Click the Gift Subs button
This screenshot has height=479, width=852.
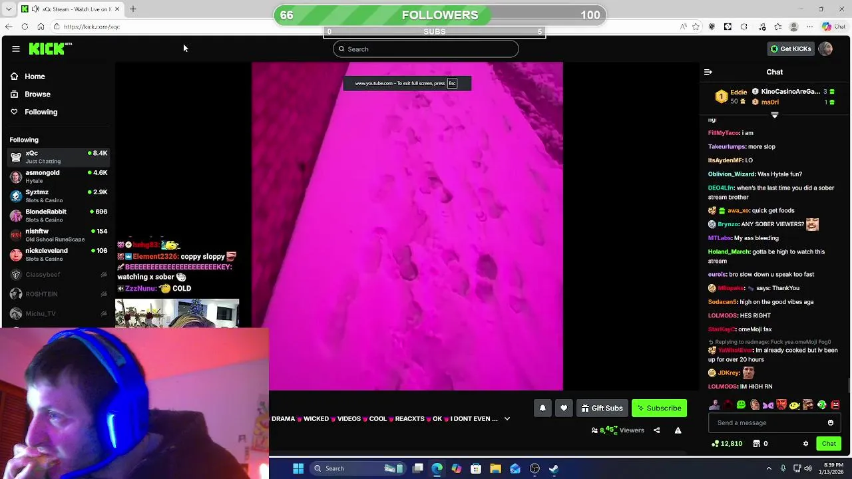[602, 408]
